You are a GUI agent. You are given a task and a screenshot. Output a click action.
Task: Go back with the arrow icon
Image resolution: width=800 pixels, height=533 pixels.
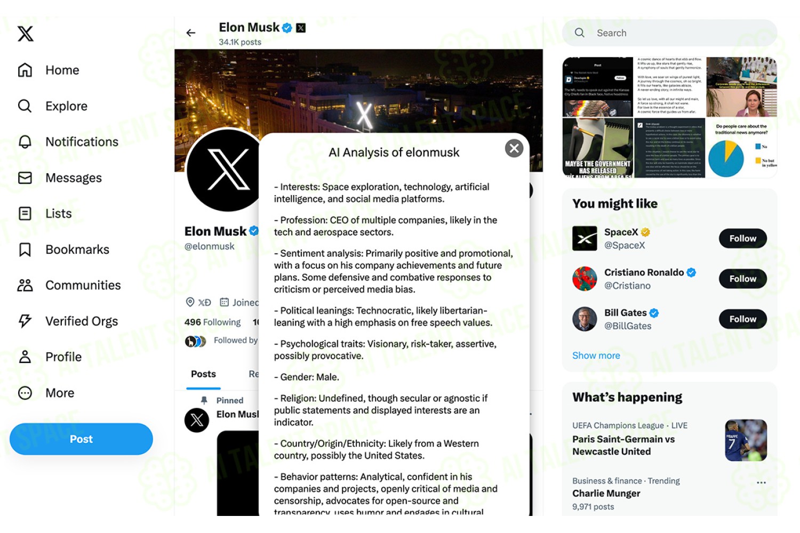click(x=191, y=33)
